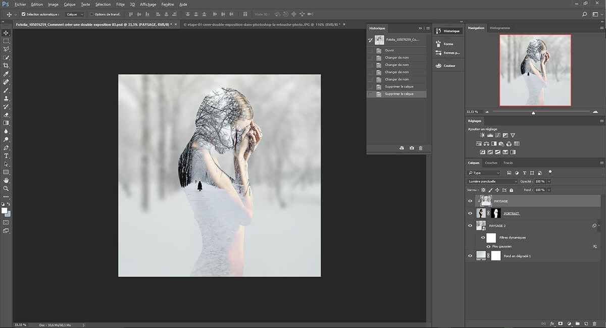Screen dimensions: 606x328
Task: Pick the Zoom magnifier tool
Action: (x=6, y=188)
